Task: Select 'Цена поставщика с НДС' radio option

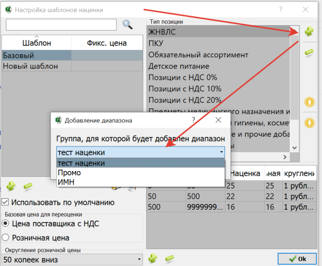Action: tap(5, 224)
